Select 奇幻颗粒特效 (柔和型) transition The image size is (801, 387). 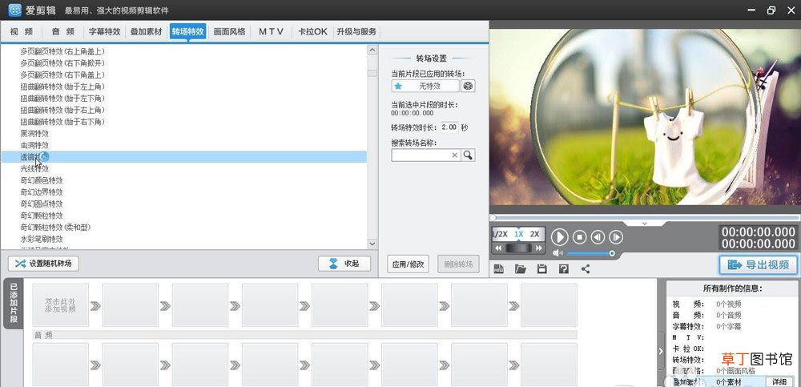56,227
